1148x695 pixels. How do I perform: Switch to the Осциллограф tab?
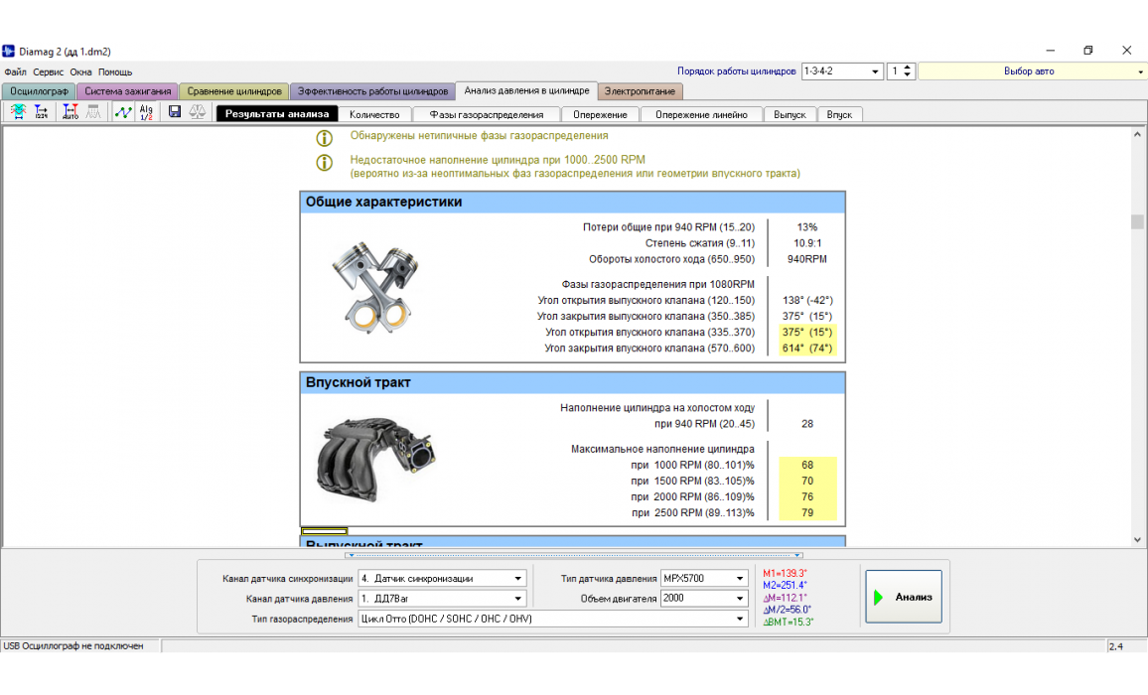[39, 91]
